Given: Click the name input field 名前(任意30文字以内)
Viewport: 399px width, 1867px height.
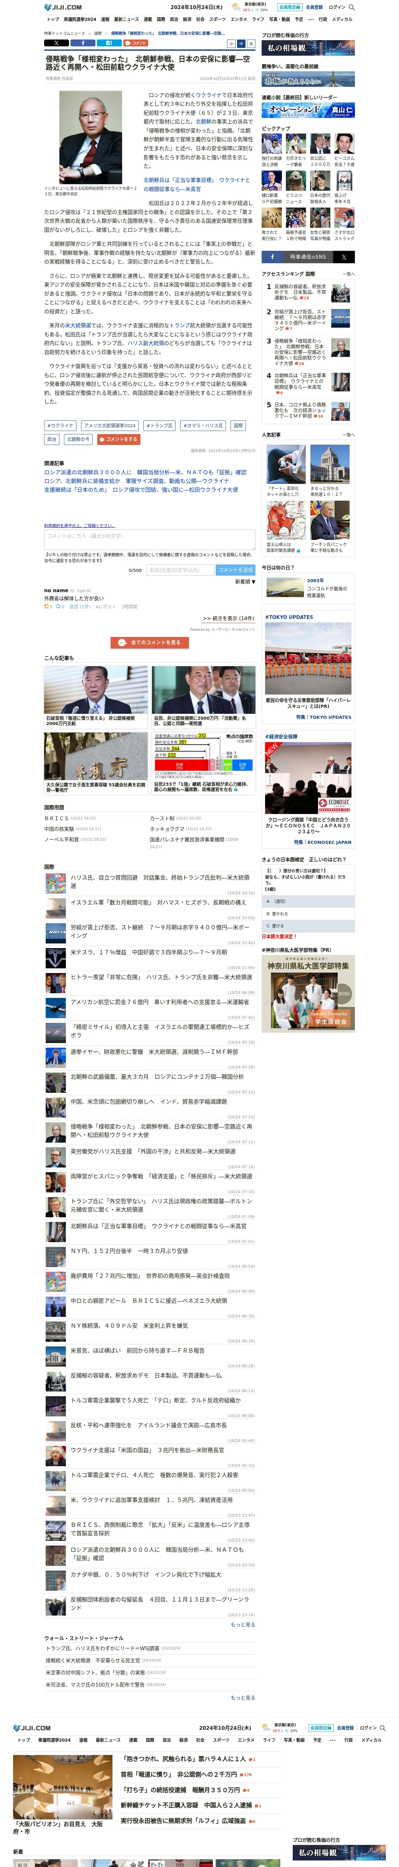Looking at the screenshot, I should pyautogui.click(x=180, y=570).
